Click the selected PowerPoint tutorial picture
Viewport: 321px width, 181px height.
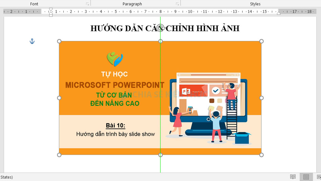pos(160,98)
